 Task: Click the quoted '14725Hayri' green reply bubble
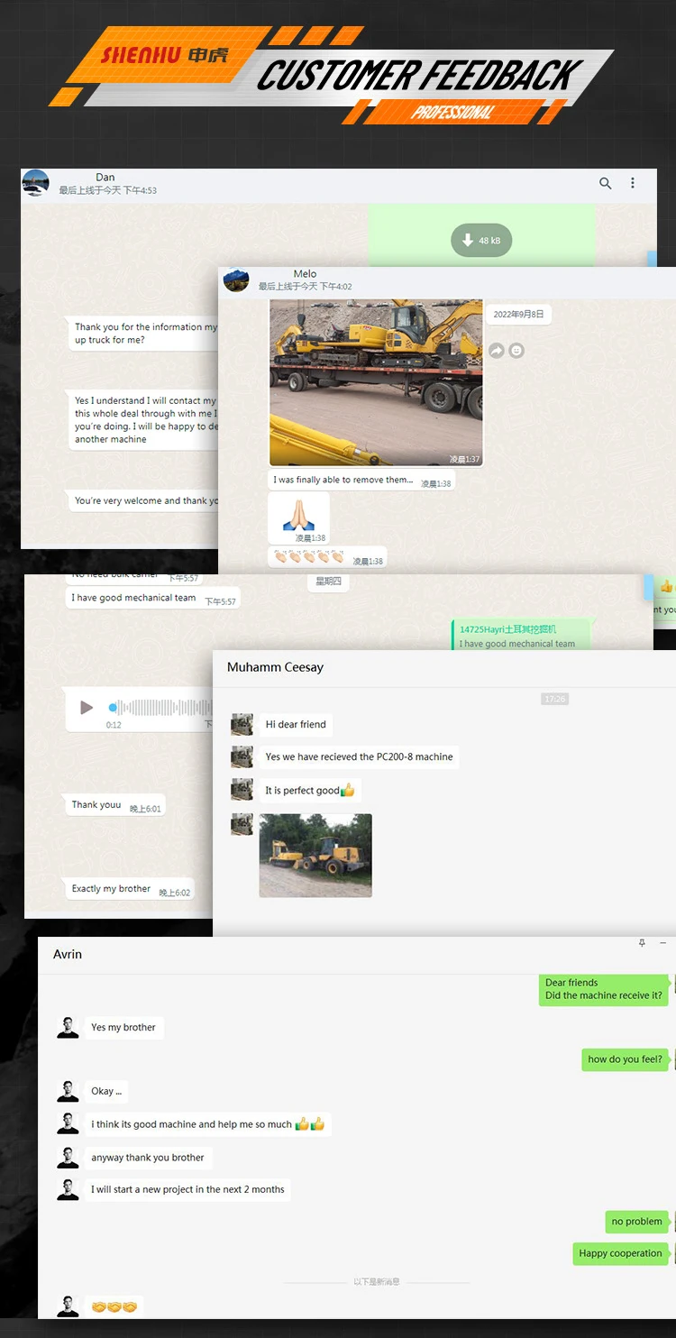(521, 636)
